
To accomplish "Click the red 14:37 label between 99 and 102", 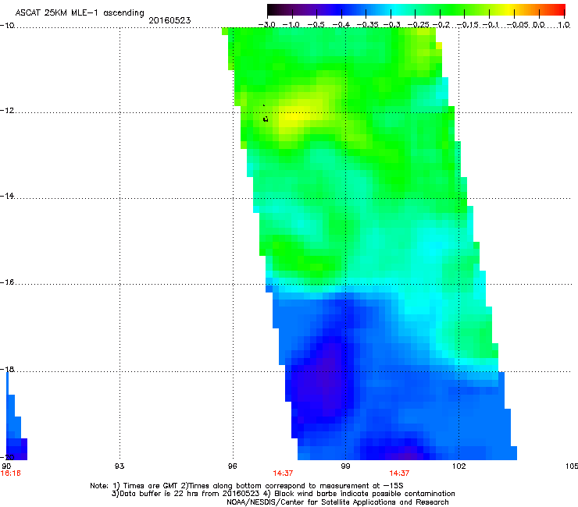I will point(399,473).
